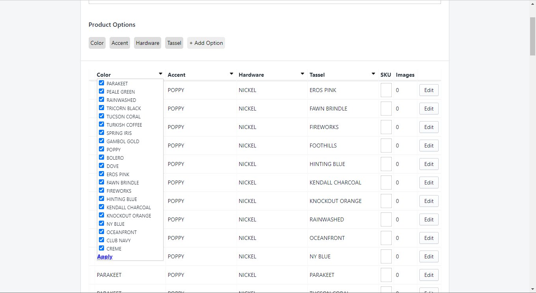This screenshot has height=293, width=536.
Task: Click the + Add Option button
Action: point(206,43)
